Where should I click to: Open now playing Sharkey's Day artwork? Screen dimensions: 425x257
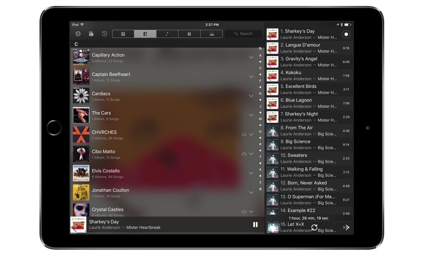click(78, 224)
